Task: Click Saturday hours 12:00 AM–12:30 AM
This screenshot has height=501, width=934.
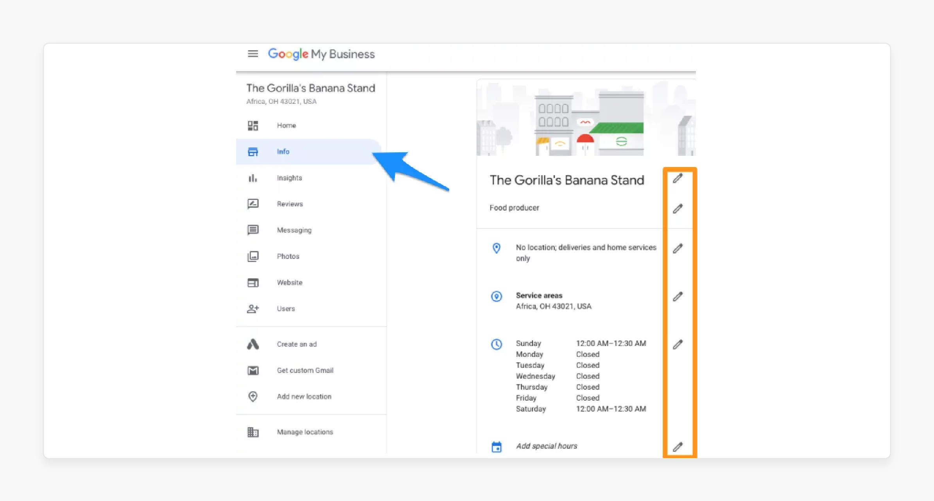Action: pyautogui.click(x=611, y=409)
